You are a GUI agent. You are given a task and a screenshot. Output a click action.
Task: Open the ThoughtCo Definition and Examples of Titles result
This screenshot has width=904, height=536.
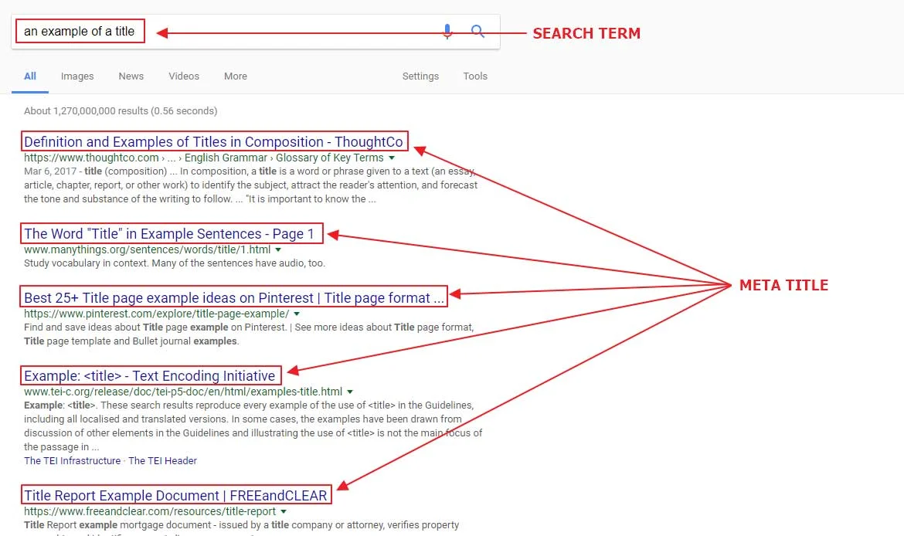point(213,142)
